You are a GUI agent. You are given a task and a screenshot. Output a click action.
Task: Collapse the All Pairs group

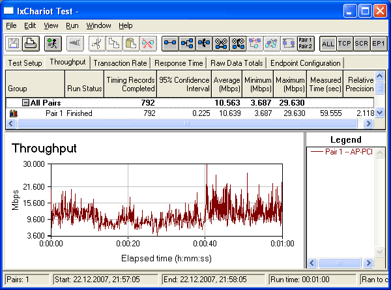pos(25,103)
